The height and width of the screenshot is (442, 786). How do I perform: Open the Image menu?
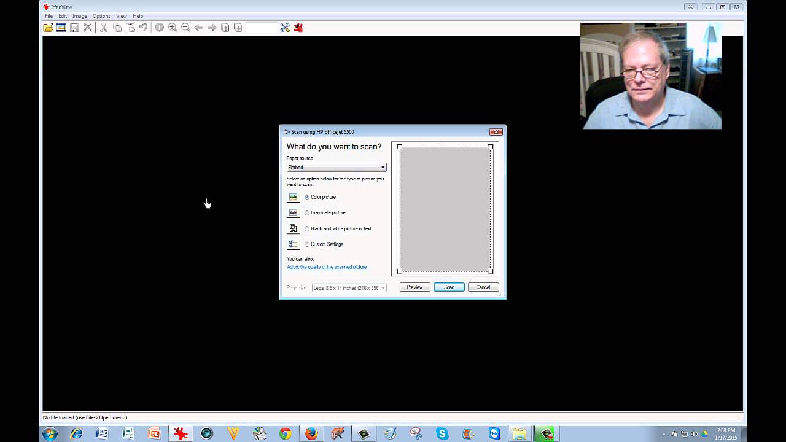[79, 16]
